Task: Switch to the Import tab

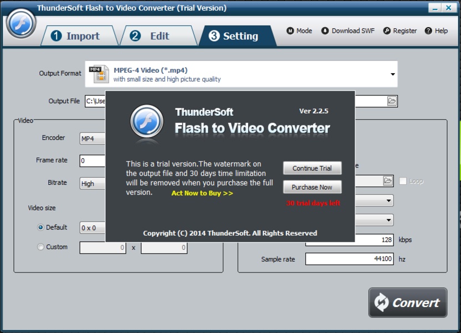Action: (78, 36)
